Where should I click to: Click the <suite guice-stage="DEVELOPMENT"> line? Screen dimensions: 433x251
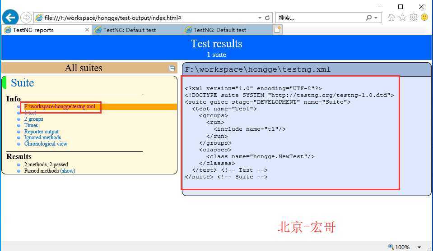click(268, 102)
